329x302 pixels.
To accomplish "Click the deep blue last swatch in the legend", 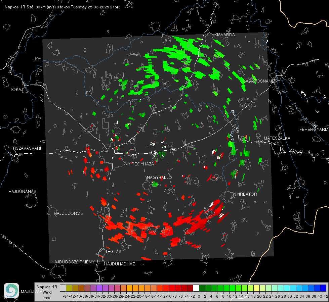I will (x=323, y=288).
